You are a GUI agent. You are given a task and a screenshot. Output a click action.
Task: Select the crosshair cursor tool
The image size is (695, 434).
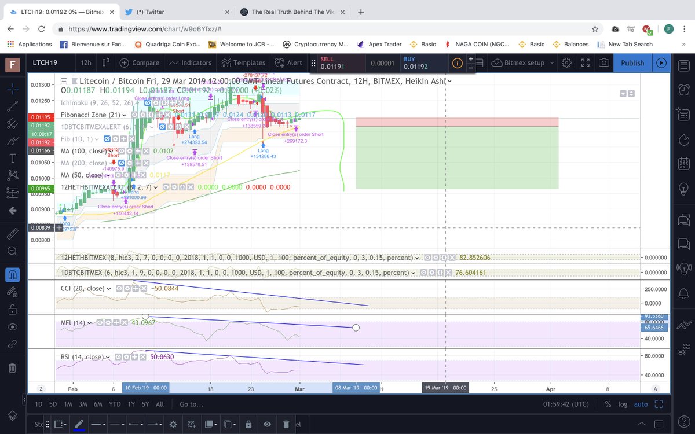click(12, 89)
